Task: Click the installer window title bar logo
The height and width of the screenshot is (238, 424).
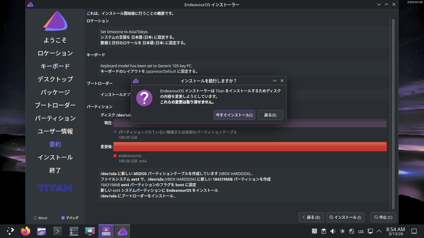Action: [30, 5]
